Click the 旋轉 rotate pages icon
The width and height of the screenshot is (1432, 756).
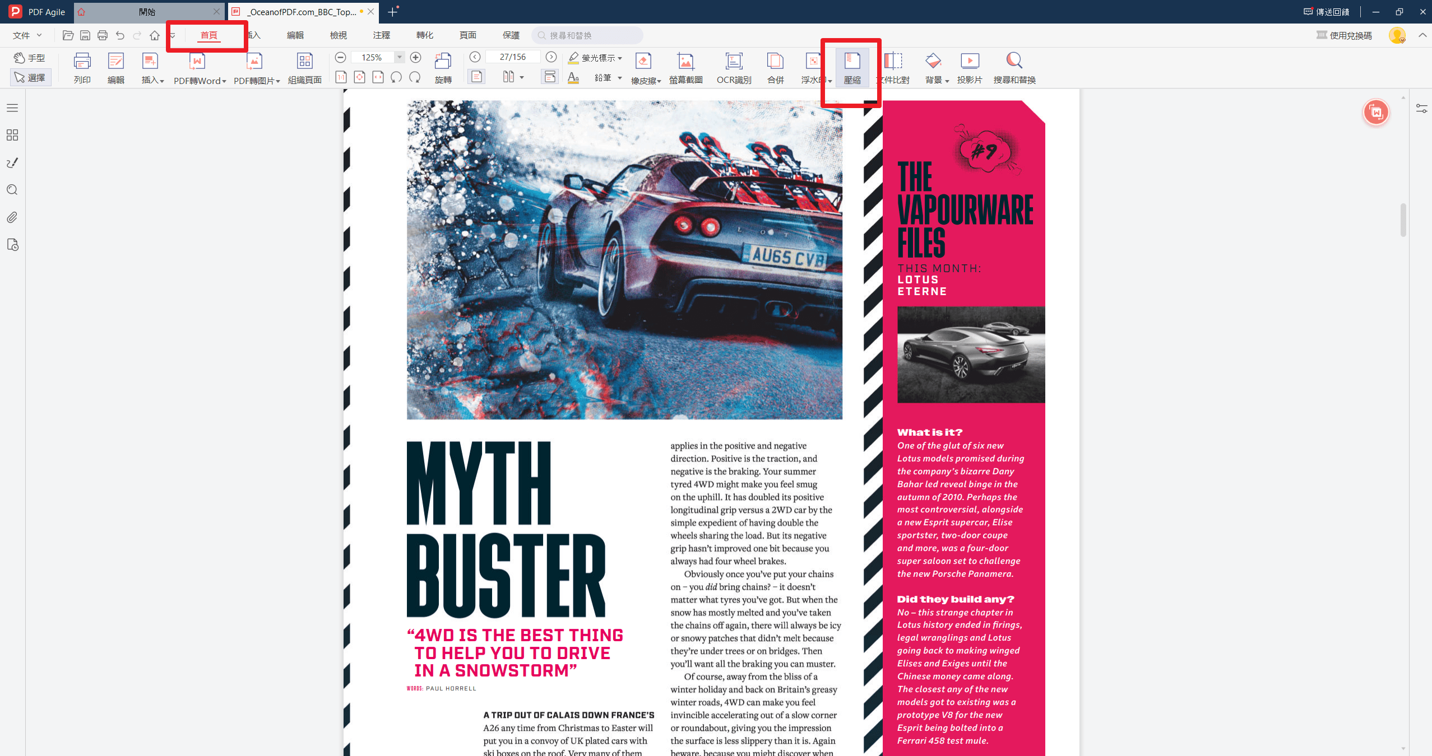point(443,68)
